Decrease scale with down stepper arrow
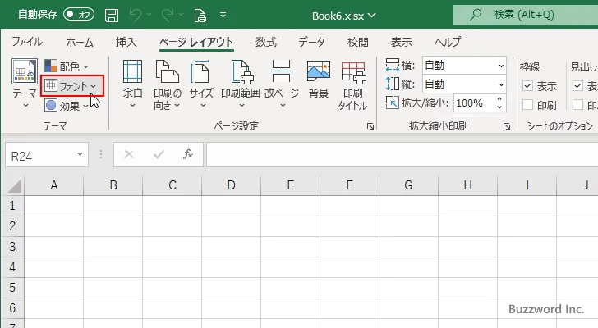 (499, 107)
